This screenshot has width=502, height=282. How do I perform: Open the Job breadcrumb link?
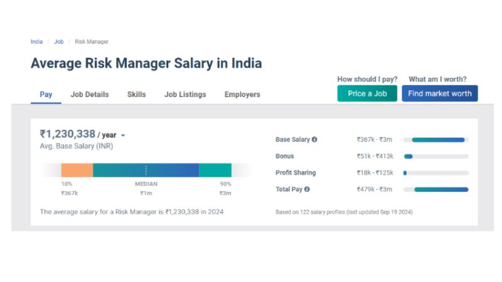tap(59, 42)
